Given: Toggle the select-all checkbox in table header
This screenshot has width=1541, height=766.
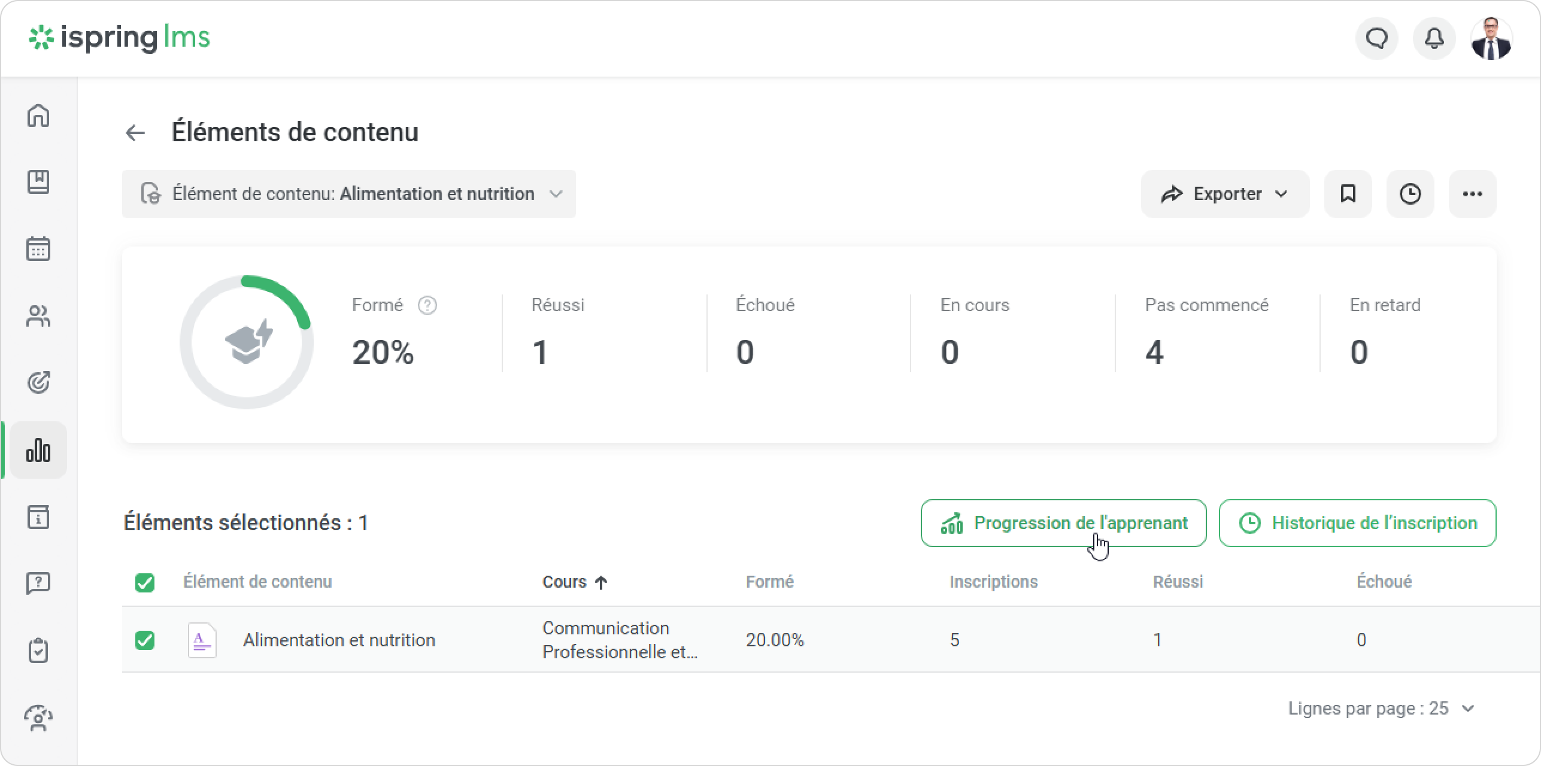Looking at the screenshot, I should [145, 582].
